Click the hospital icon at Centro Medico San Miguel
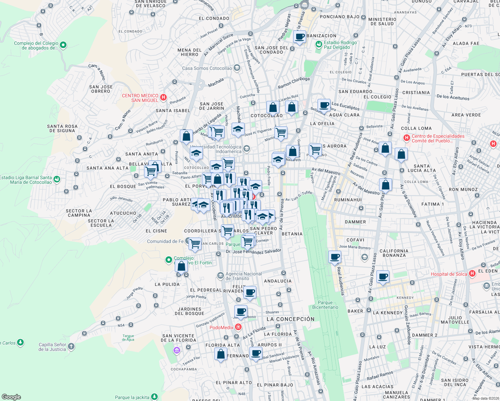500x401 pixels. click(163, 97)
